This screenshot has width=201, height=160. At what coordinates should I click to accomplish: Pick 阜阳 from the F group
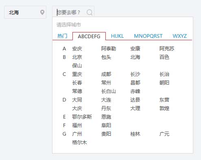tap(106, 125)
